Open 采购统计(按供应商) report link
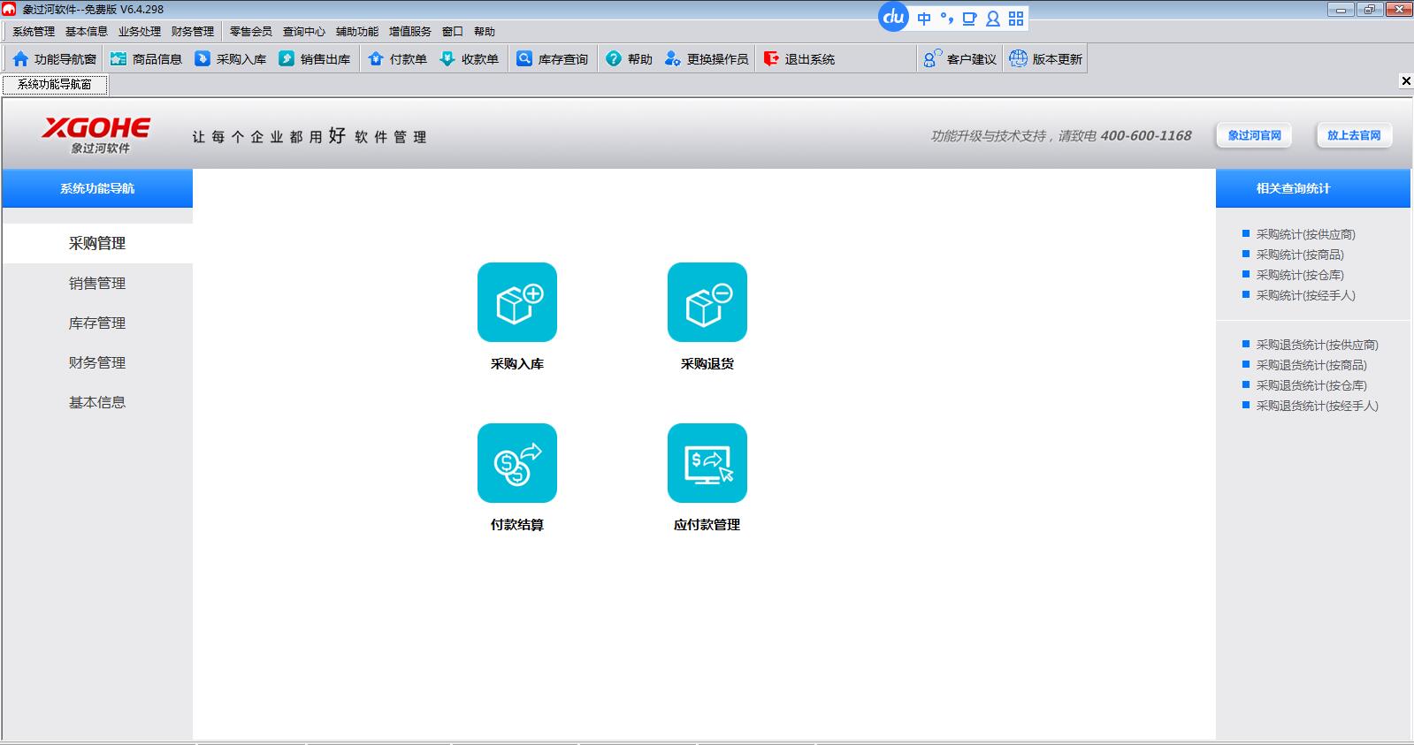This screenshot has width=1414, height=745. pyautogui.click(x=1305, y=234)
